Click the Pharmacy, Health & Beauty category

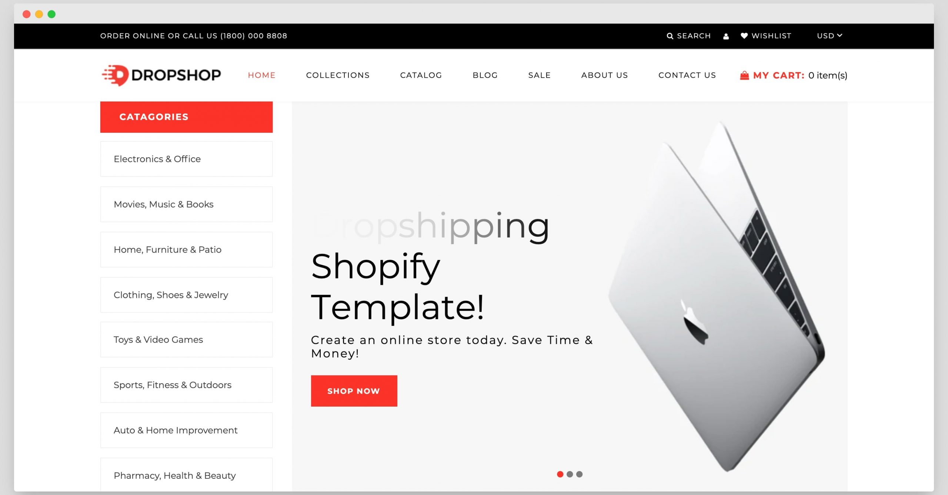[175, 475]
